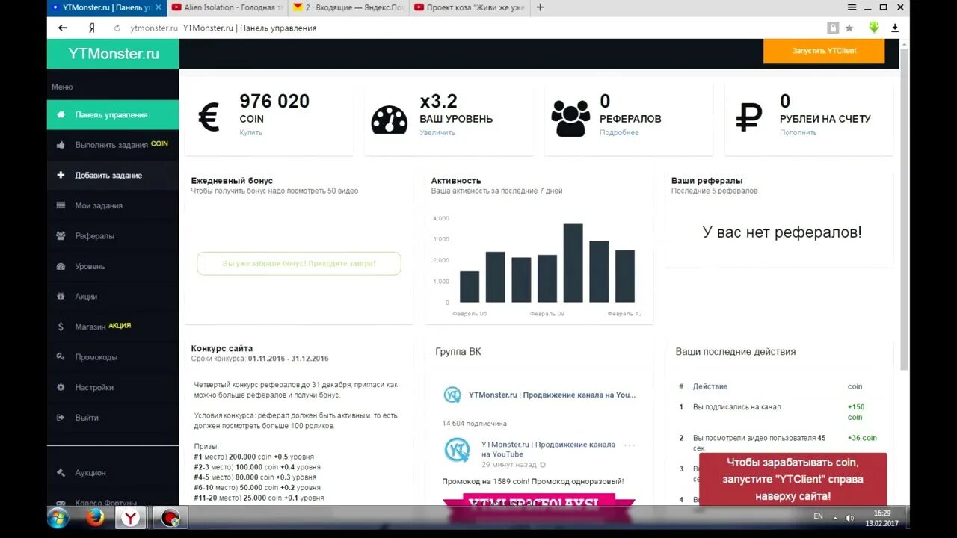Image resolution: width=957 pixels, height=538 pixels.
Task: Open Мои задания menu item
Action: click(113, 205)
